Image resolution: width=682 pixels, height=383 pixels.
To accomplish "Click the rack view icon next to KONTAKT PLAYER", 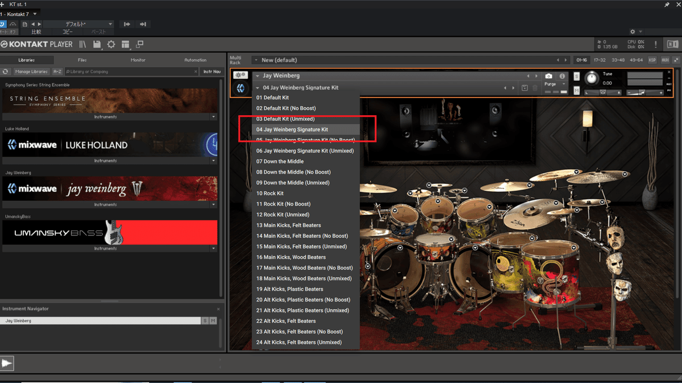I will click(x=82, y=44).
